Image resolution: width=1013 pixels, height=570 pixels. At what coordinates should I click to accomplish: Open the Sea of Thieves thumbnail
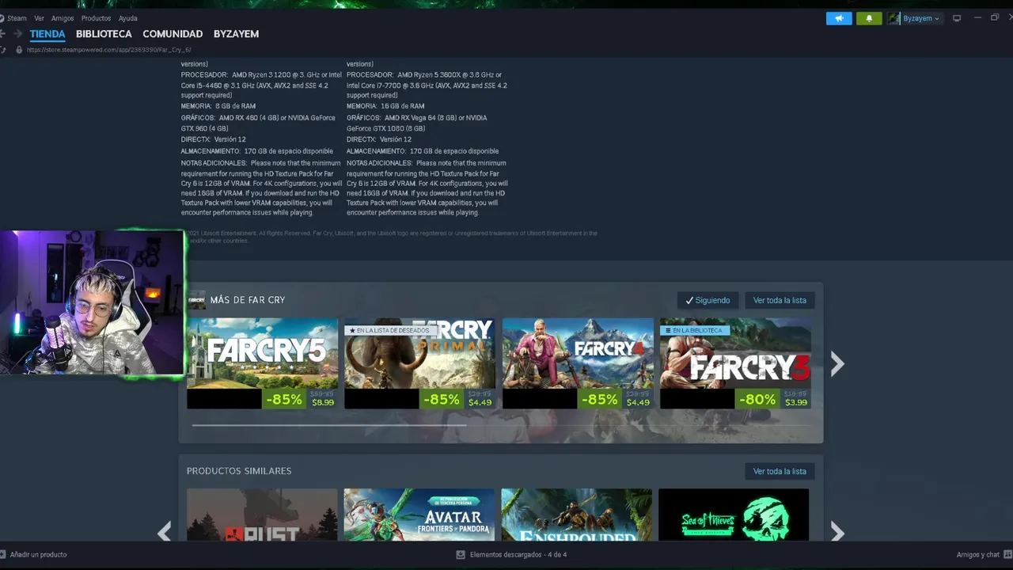(x=734, y=515)
